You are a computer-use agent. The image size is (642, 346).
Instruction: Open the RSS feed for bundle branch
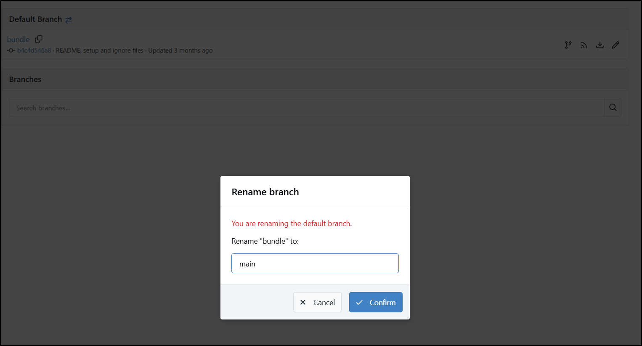click(x=584, y=45)
